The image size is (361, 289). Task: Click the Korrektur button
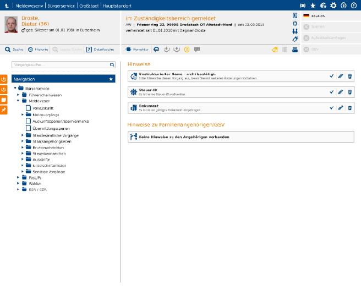[138, 50]
